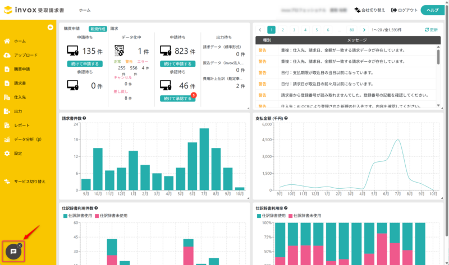Click the message list scroll-down arrow
The width and height of the screenshot is (449, 265).
438,105
